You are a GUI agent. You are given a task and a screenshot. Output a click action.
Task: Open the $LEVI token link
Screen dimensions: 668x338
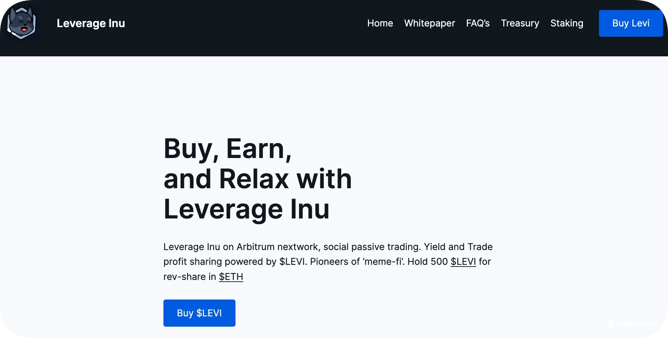[463, 262]
